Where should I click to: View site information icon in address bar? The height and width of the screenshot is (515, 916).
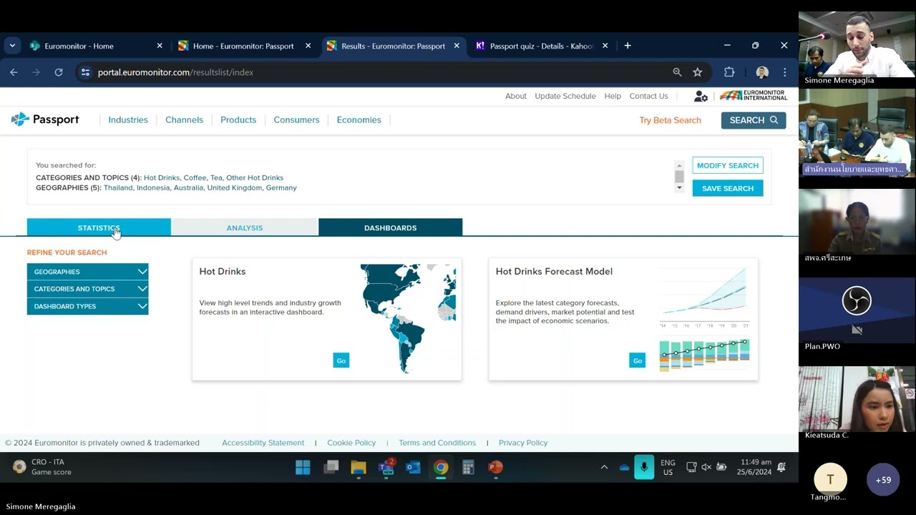pyautogui.click(x=85, y=72)
